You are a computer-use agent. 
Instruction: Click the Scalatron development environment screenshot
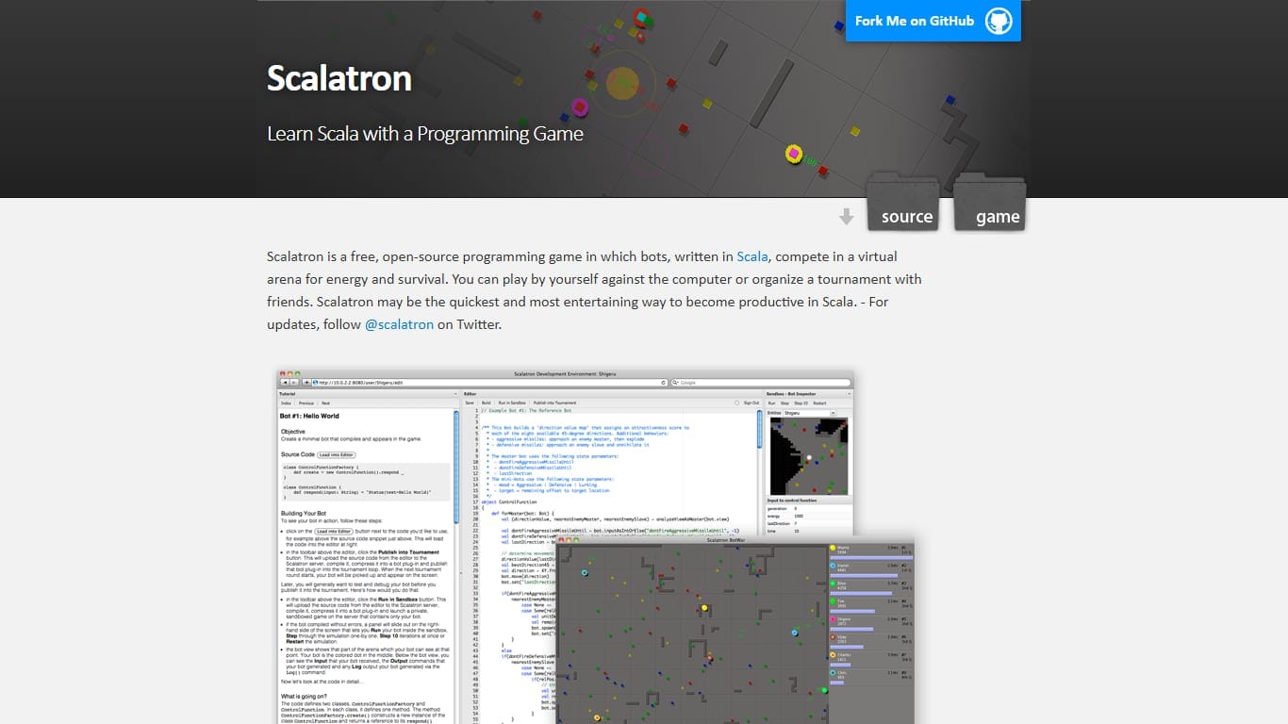tap(595, 547)
